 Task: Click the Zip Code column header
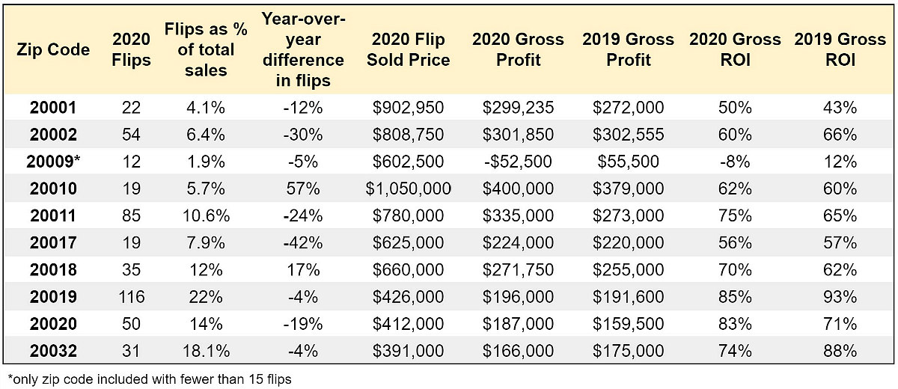(53, 50)
